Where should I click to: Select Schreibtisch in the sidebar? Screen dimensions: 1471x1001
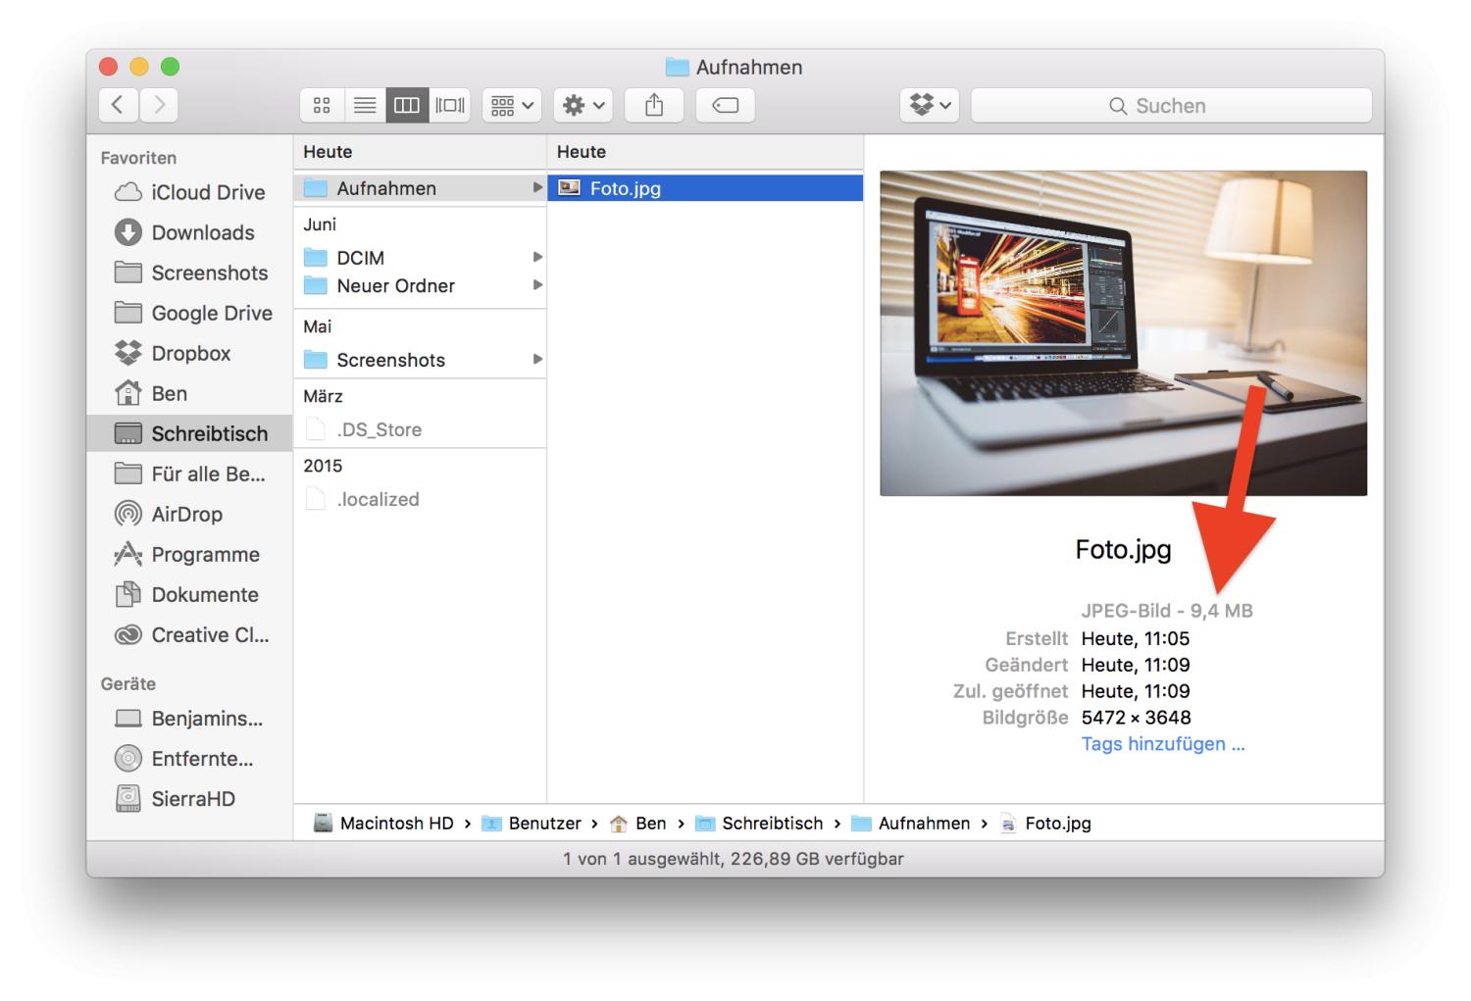[x=189, y=433]
